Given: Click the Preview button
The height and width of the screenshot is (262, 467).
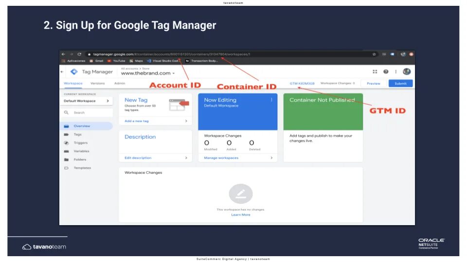Looking at the screenshot, I should coord(373,83).
